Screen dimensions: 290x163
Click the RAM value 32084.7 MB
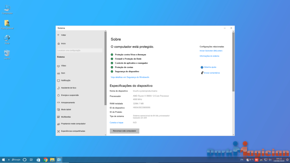coord(138,104)
